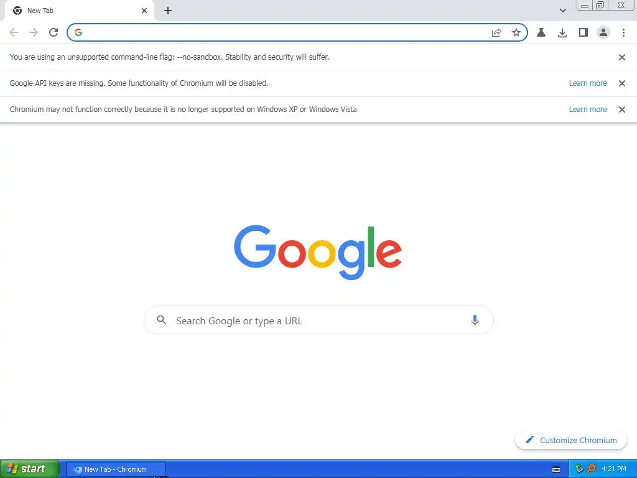The image size is (637, 478).
Task: Open the downloads icon
Action: pyautogui.click(x=562, y=32)
